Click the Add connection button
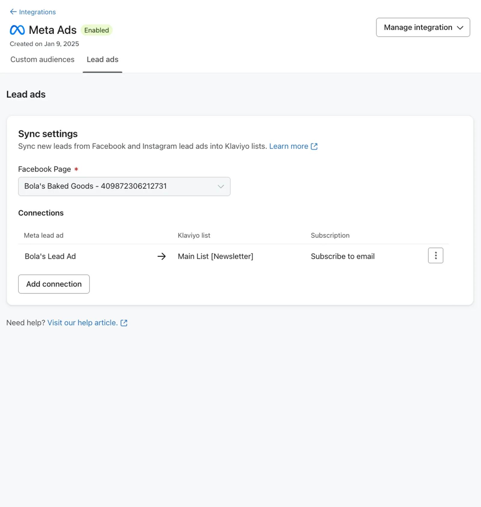The height and width of the screenshot is (507, 481). point(54,284)
